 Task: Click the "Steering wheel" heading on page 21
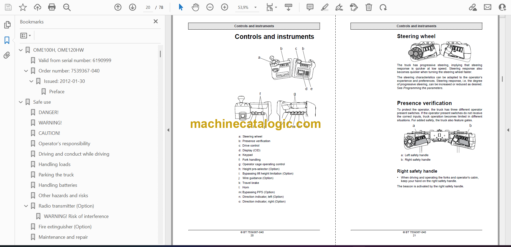tap(416, 36)
